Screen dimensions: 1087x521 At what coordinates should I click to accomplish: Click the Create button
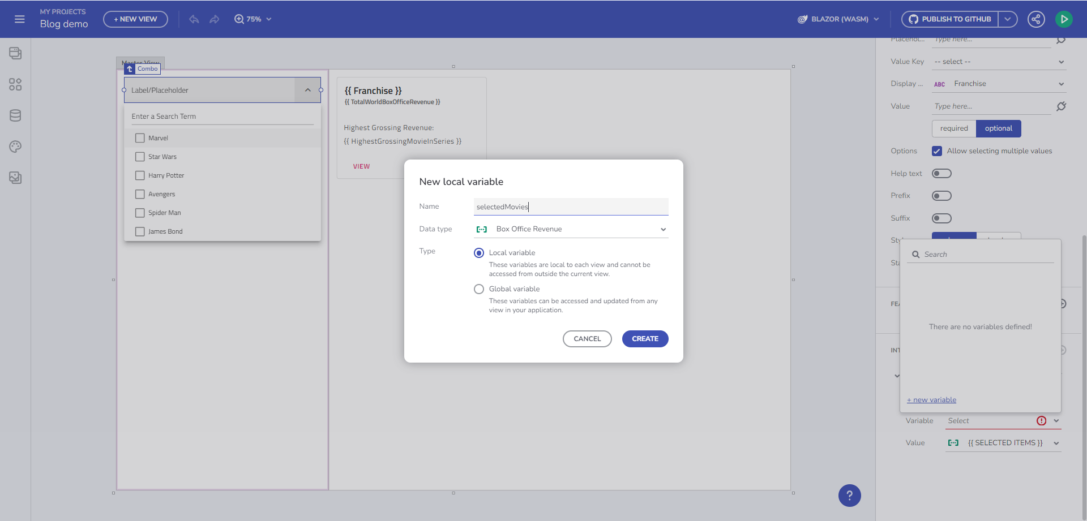point(645,339)
